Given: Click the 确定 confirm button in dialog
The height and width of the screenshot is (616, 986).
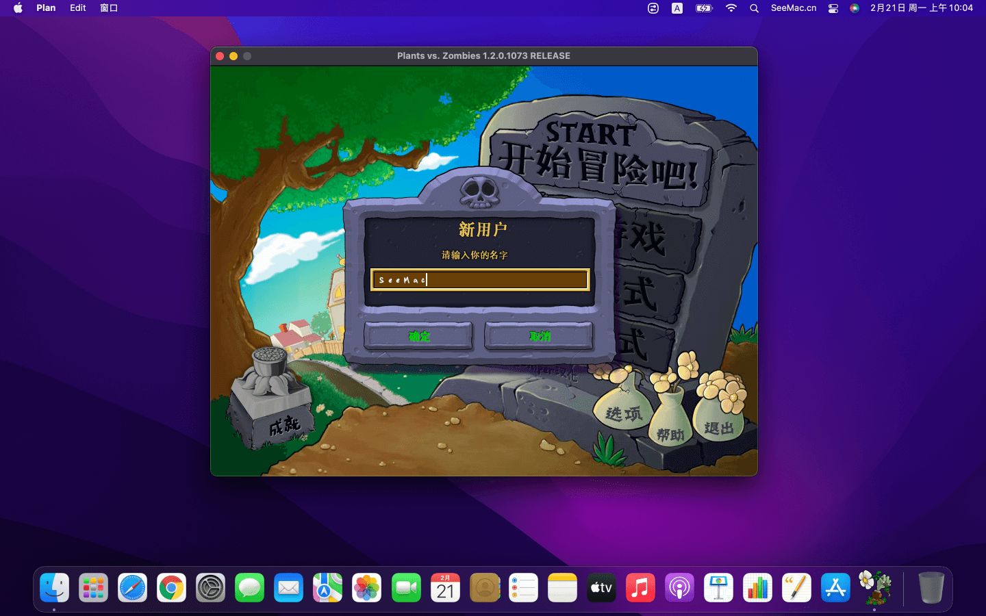Looking at the screenshot, I should coord(418,336).
